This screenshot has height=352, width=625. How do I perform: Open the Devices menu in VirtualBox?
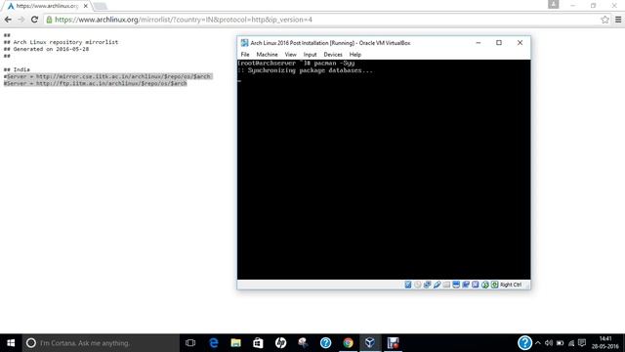[x=333, y=55]
